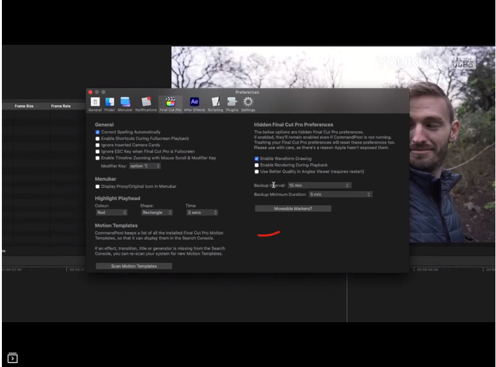Open the Settings gear pane
Image resolution: width=496 pixels, height=367 pixels.
tap(248, 104)
